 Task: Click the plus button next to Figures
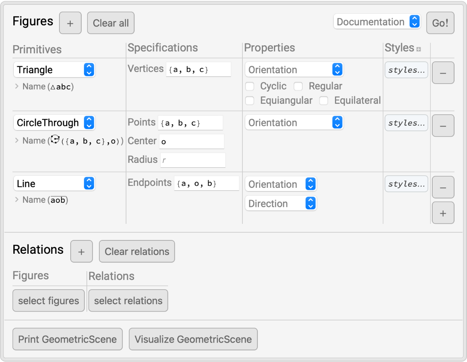(x=70, y=23)
